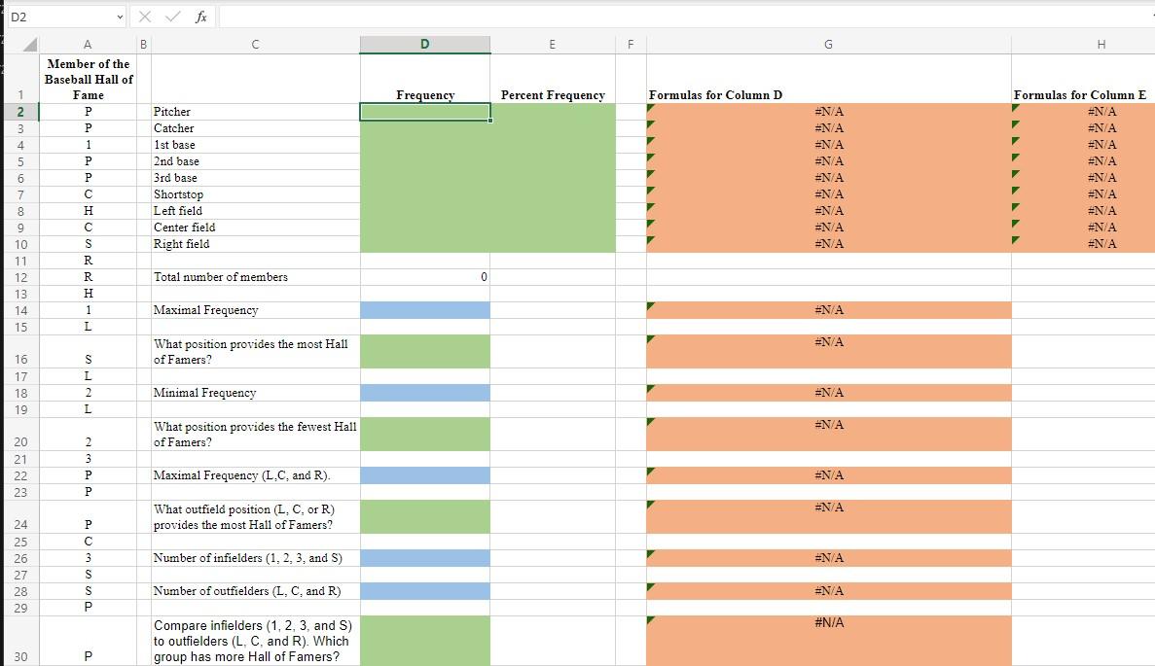
Task: Click the cell labeled Pitcher
Action: pyautogui.click(x=255, y=111)
